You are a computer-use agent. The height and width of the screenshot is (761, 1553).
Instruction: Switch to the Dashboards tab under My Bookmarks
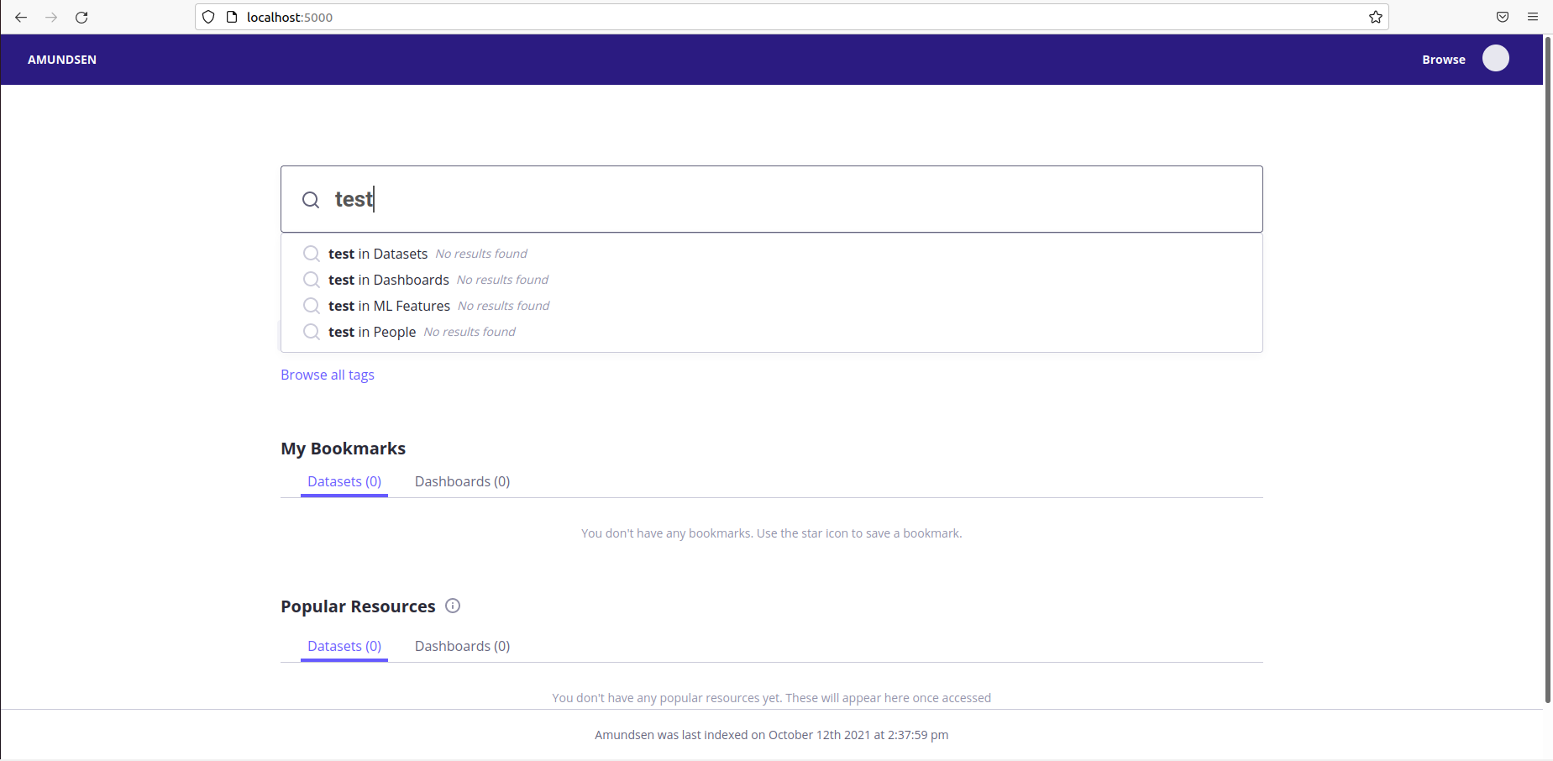click(462, 481)
